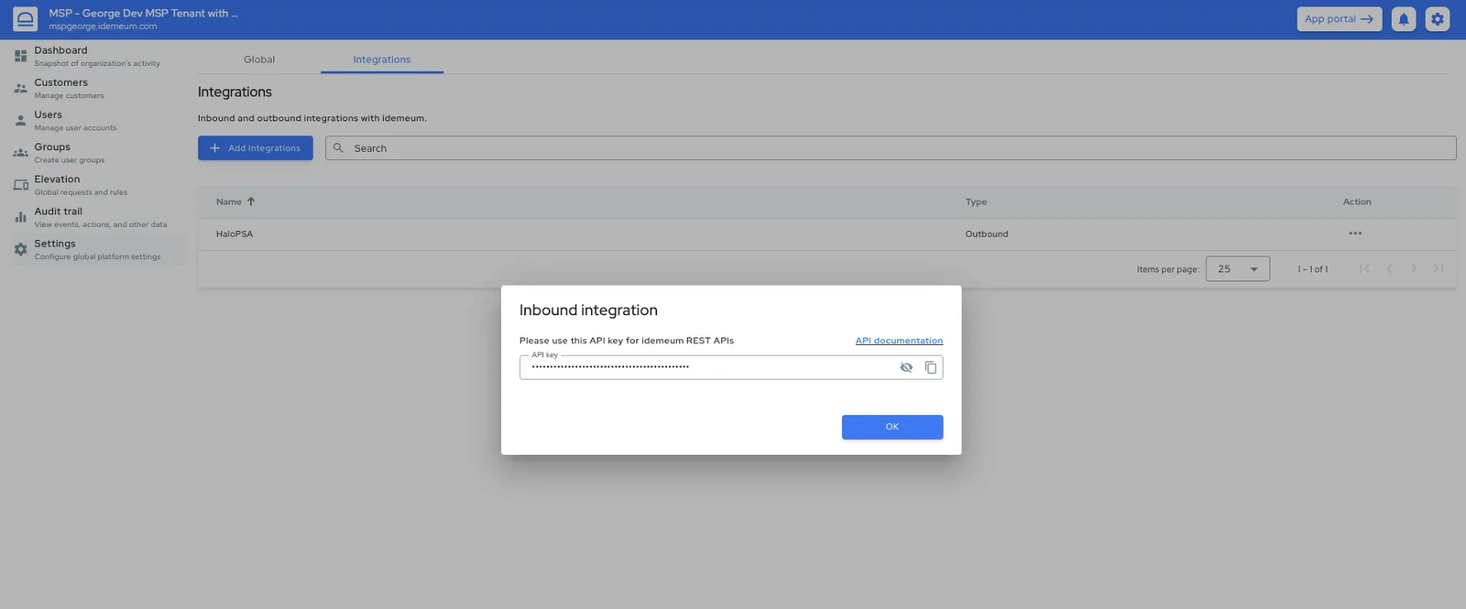Click the Type column header
This screenshot has height=609, width=1466.
[x=976, y=202]
